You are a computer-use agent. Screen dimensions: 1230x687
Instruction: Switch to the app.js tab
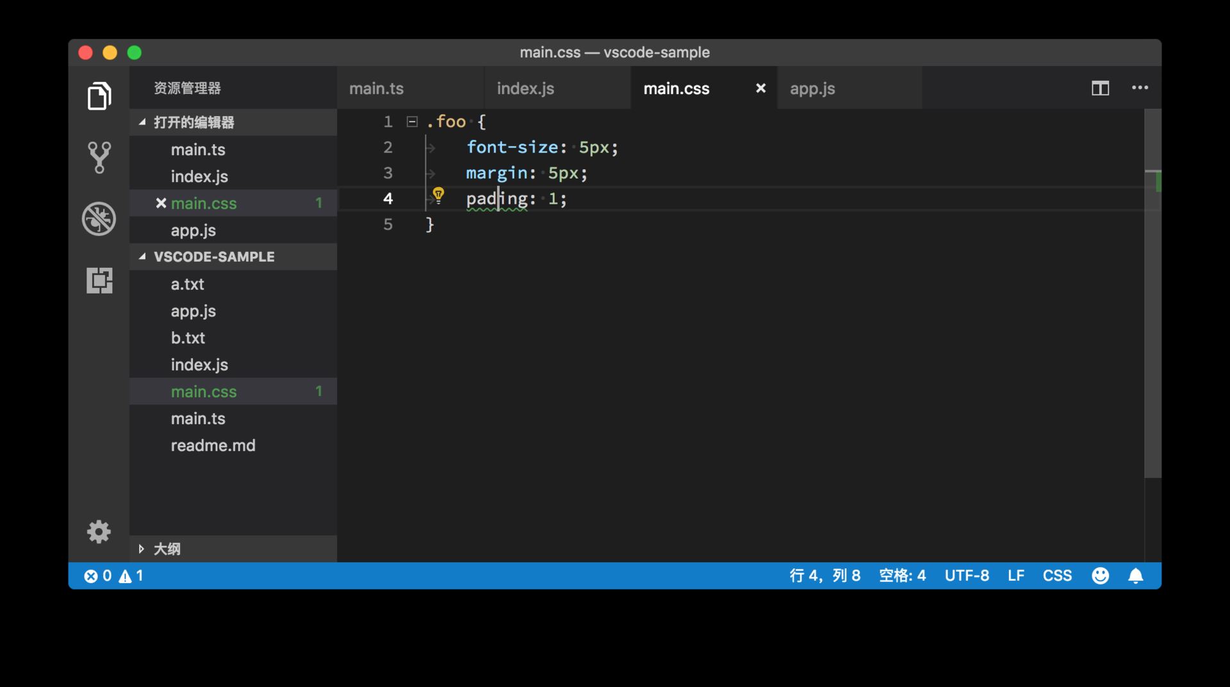pos(812,88)
